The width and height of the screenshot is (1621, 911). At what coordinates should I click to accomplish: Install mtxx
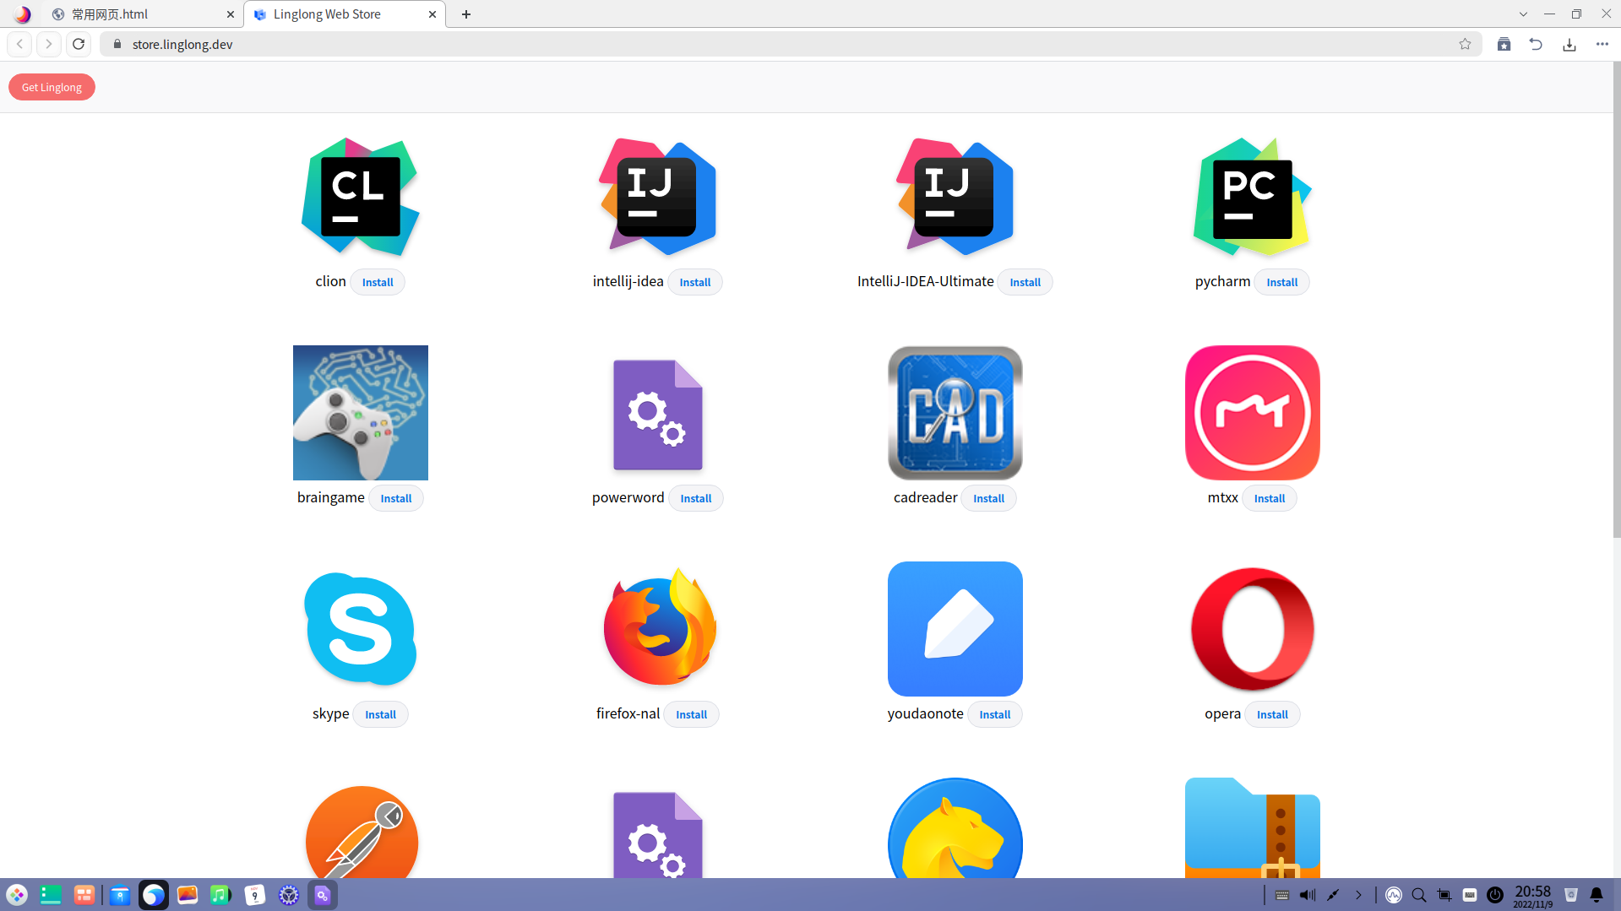coord(1270,498)
